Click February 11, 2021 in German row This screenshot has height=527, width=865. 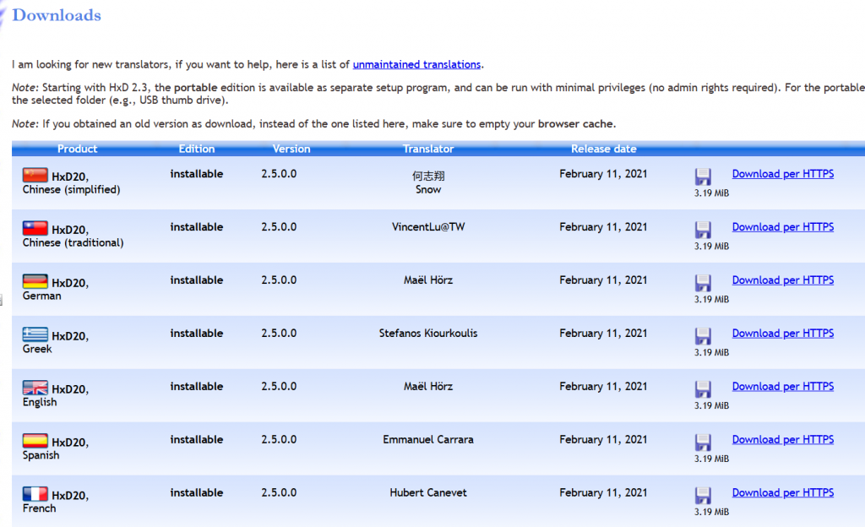603,280
